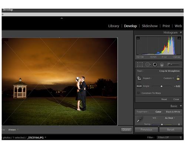Open the Aspect Custom dropdown
This screenshot has height=148, width=185.
coord(168,78)
